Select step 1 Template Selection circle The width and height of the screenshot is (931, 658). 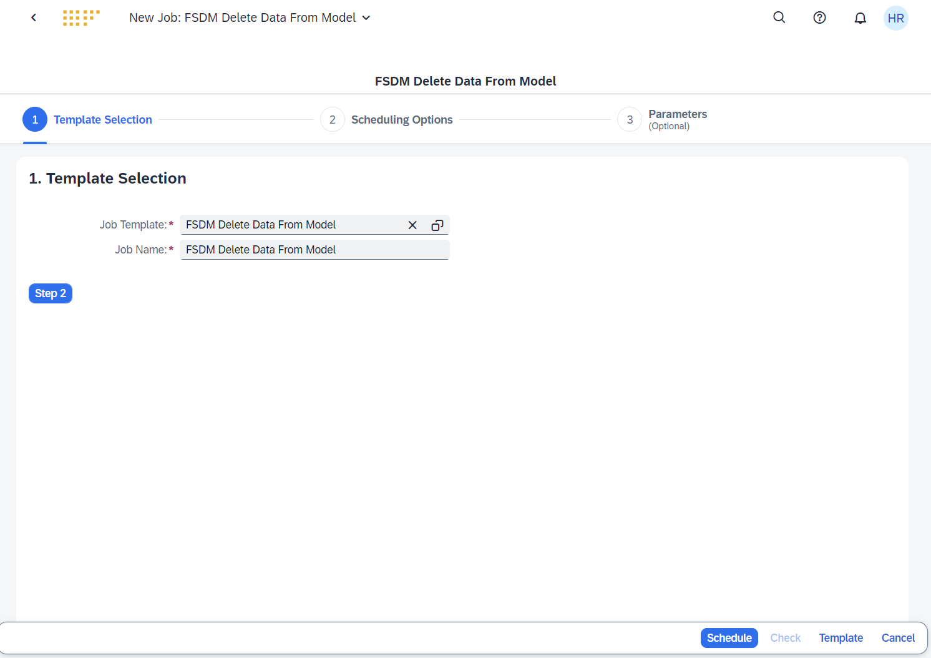[x=35, y=119]
